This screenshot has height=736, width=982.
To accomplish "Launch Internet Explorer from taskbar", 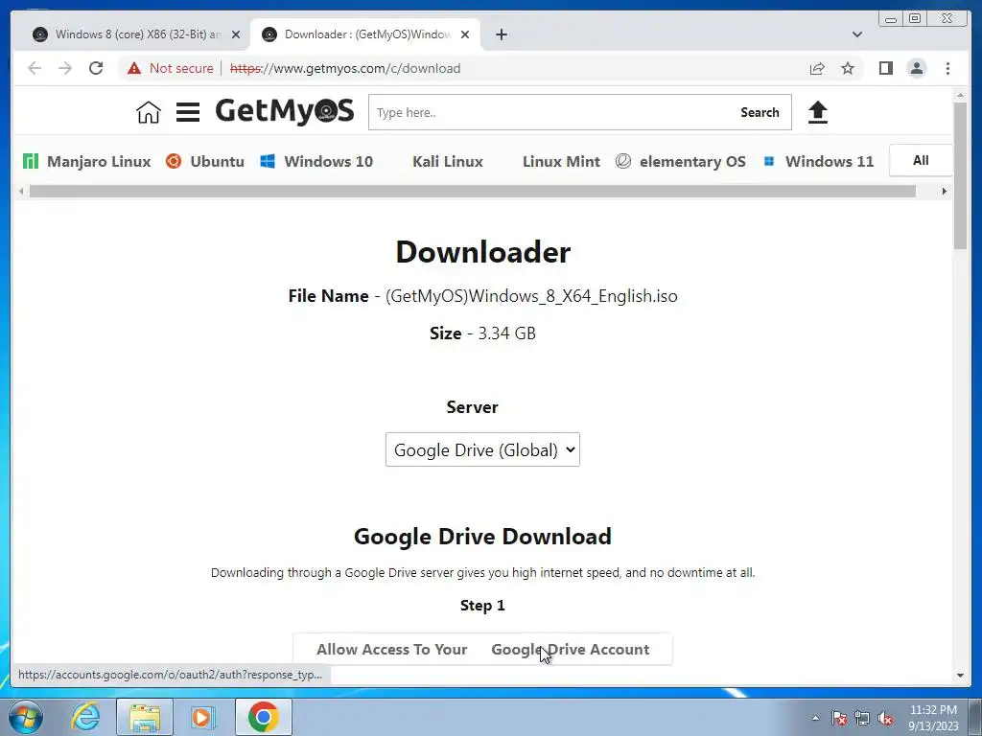I will (x=85, y=717).
